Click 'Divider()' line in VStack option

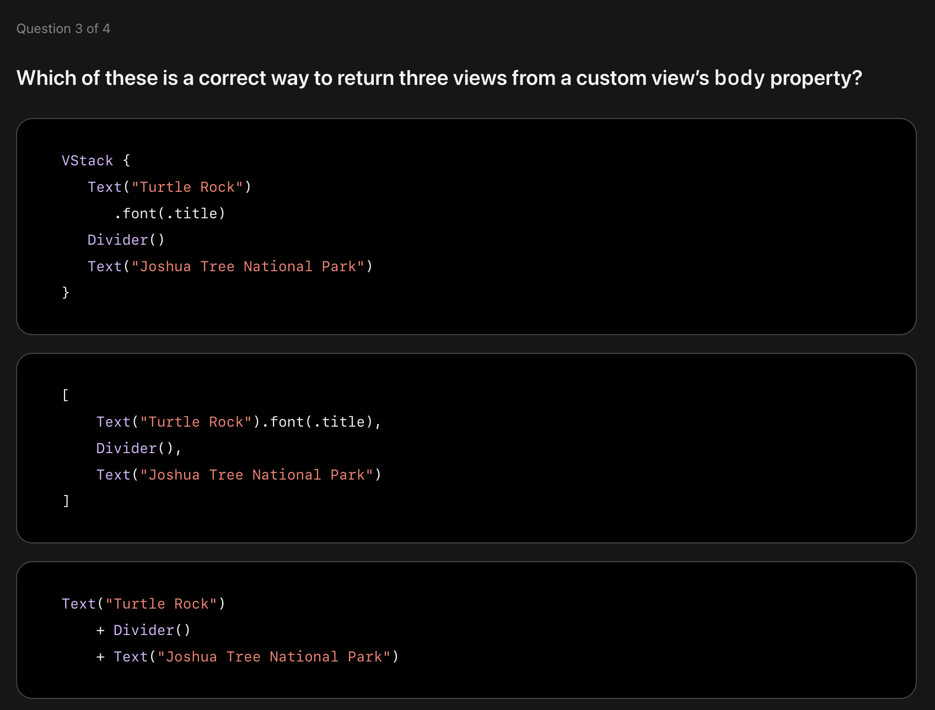pyautogui.click(x=126, y=240)
